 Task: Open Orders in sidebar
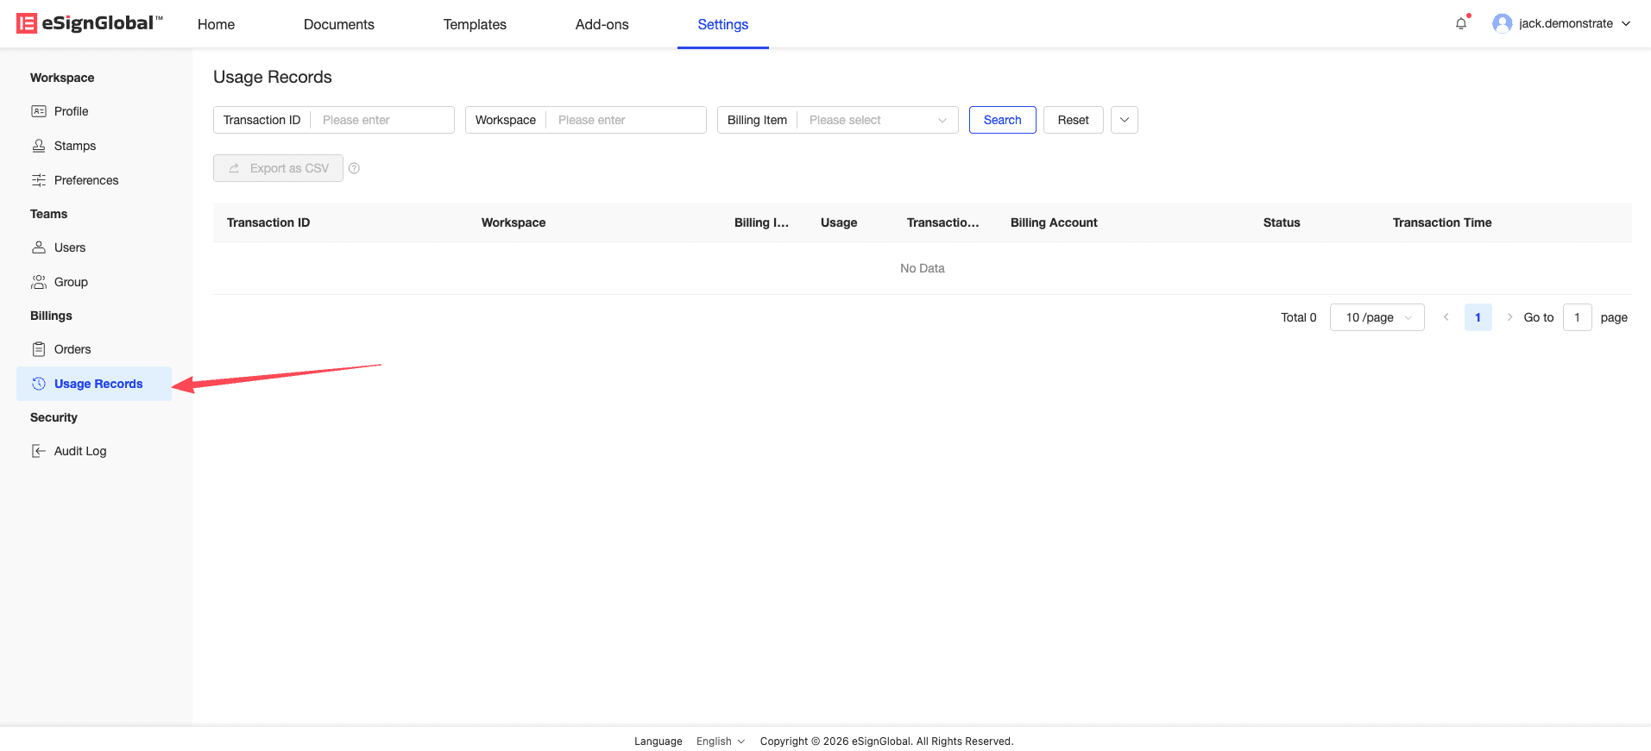click(94, 349)
